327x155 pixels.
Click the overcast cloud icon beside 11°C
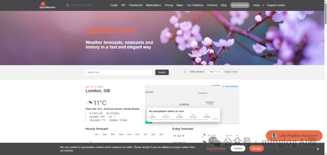(89, 103)
